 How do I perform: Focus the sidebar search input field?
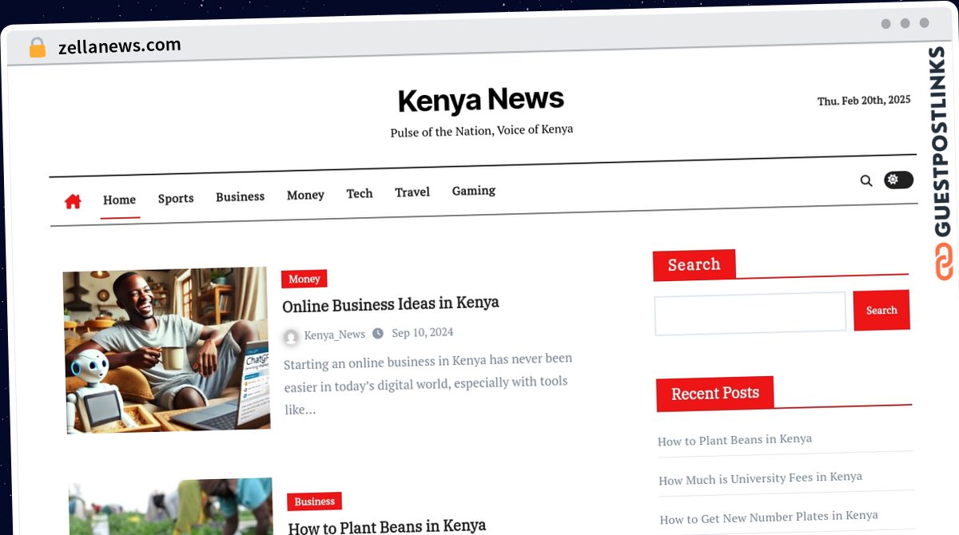(x=750, y=313)
